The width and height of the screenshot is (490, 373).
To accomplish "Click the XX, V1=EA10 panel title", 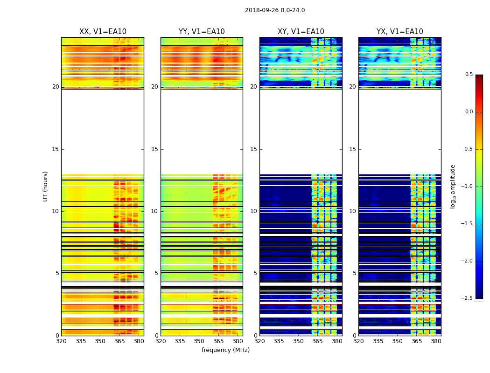I will coord(103,32).
